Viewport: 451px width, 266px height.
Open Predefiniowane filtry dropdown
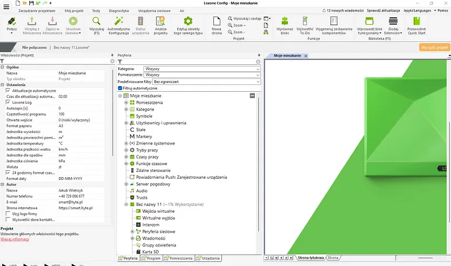(206, 82)
